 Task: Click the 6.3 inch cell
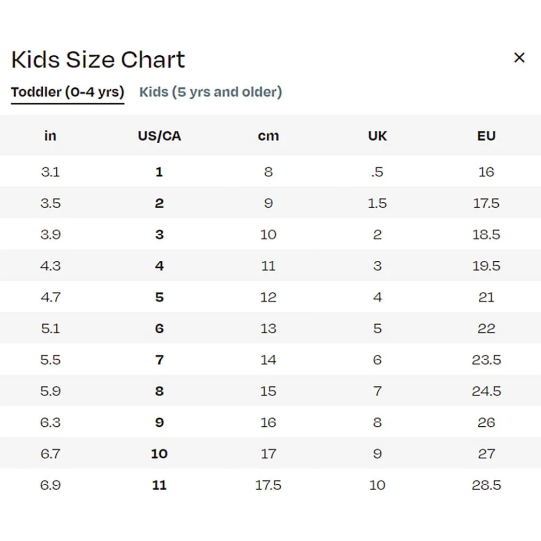[50, 423]
